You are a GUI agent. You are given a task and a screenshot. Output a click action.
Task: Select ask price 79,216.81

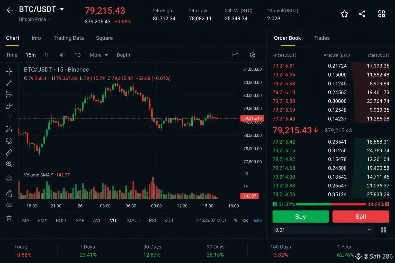click(x=284, y=66)
